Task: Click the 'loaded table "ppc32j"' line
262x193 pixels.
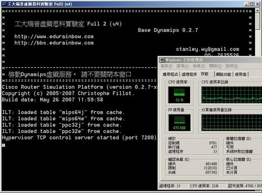Action: [62, 125]
